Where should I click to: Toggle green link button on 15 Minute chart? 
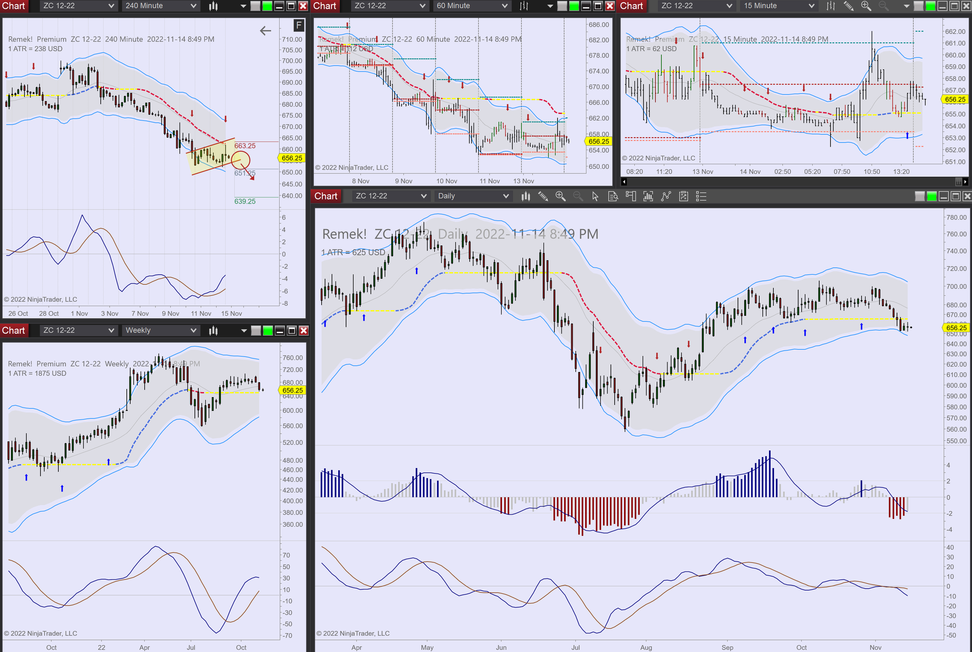(x=930, y=6)
